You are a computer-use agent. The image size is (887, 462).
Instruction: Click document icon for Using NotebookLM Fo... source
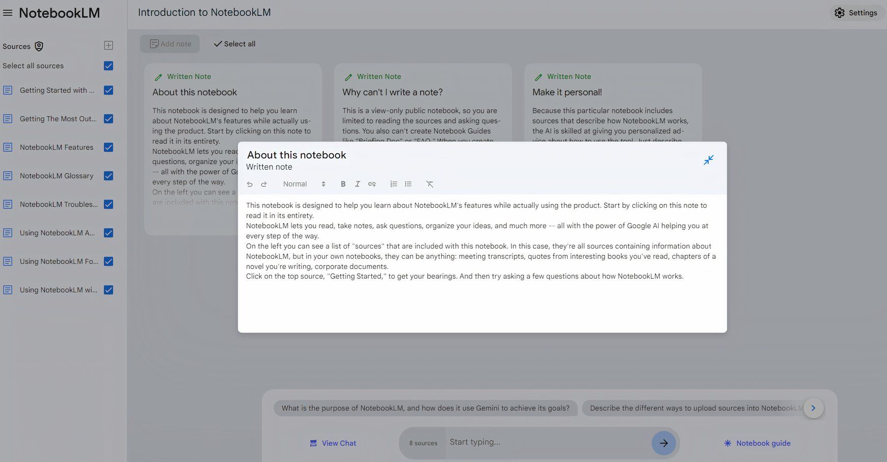(x=8, y=261)
